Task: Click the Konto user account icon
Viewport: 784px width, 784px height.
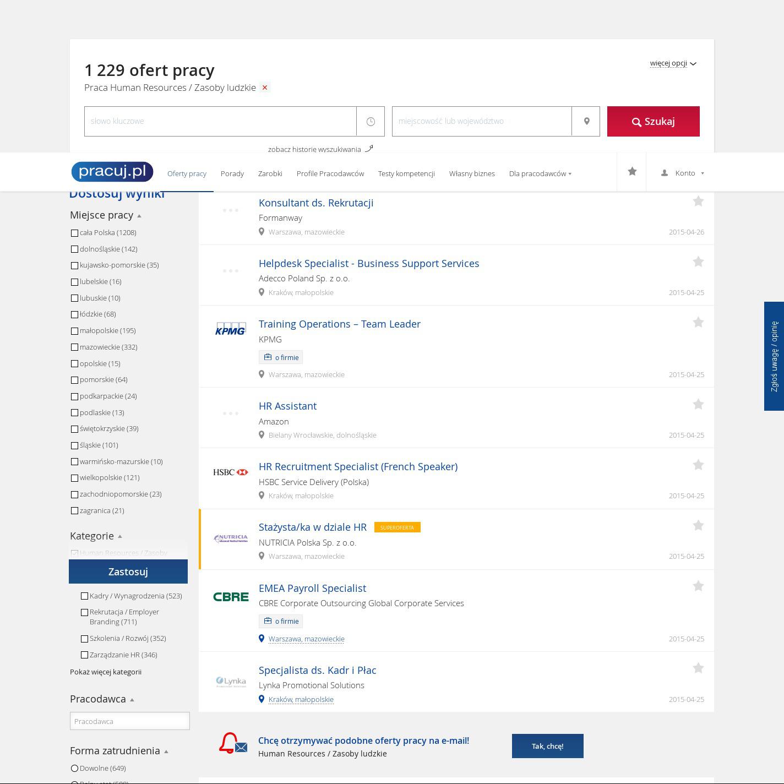Action: 665,173
